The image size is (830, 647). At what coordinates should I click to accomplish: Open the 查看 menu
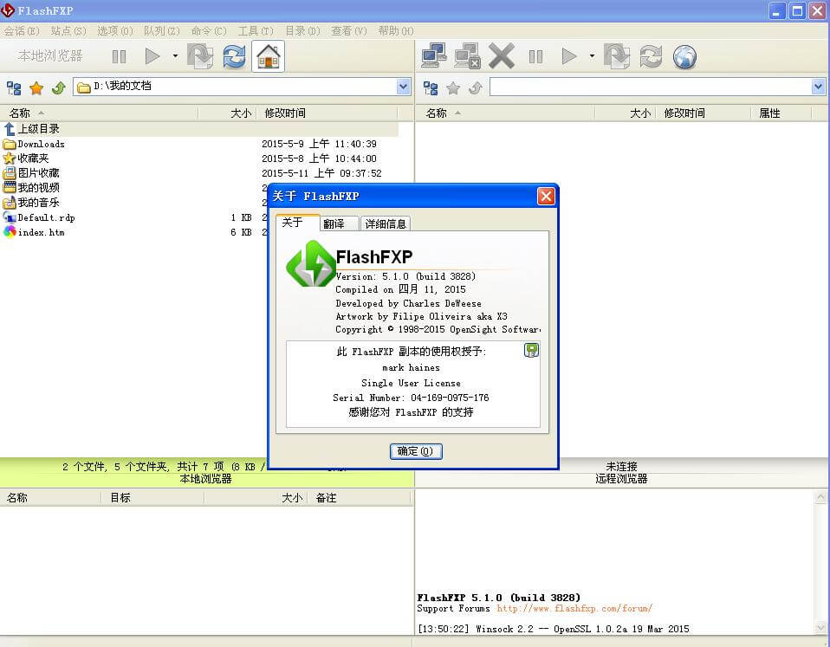click(349, 30)
